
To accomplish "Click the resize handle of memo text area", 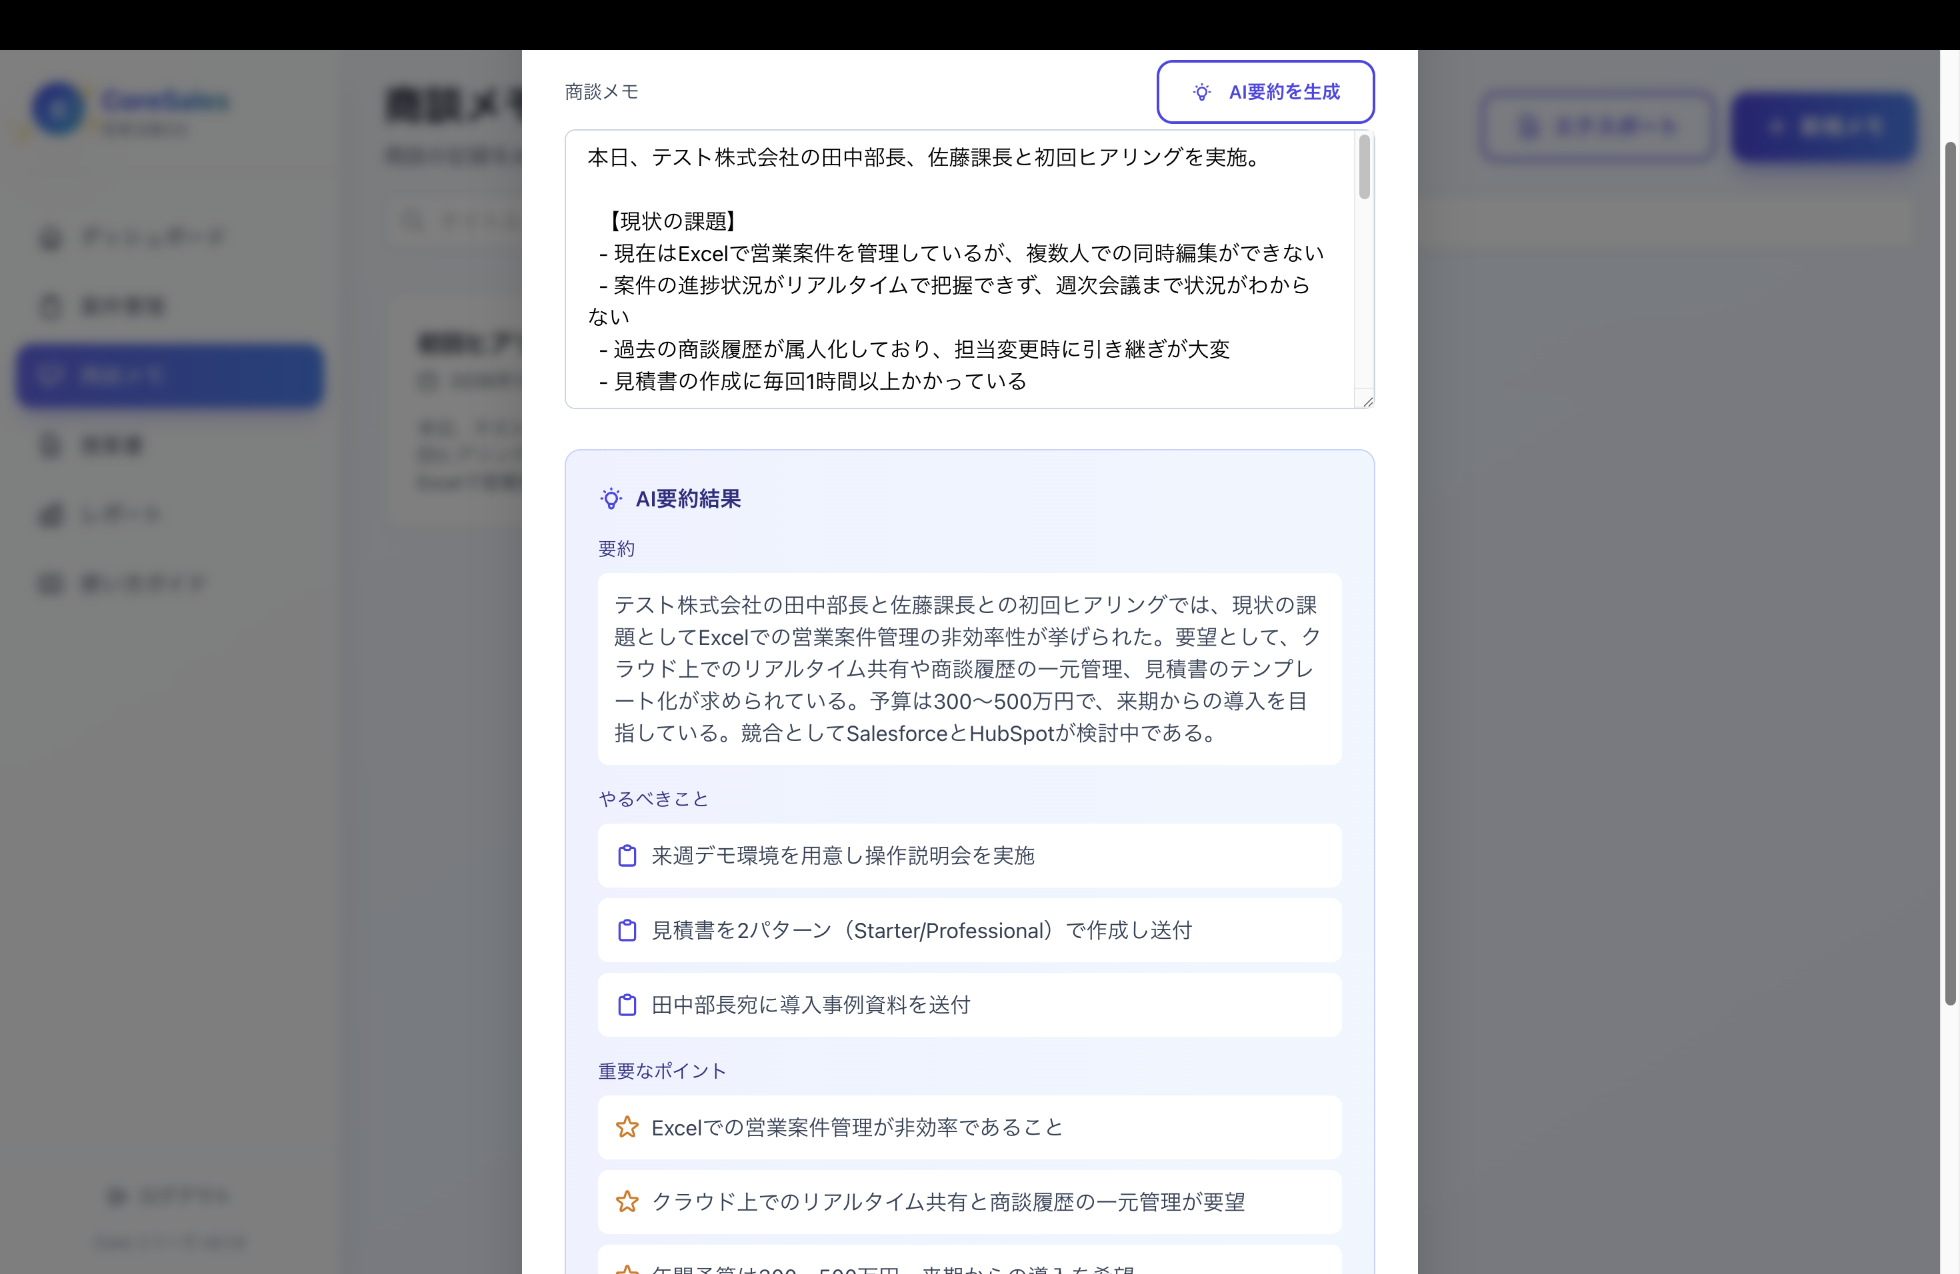I will (x=1367, y=402).
